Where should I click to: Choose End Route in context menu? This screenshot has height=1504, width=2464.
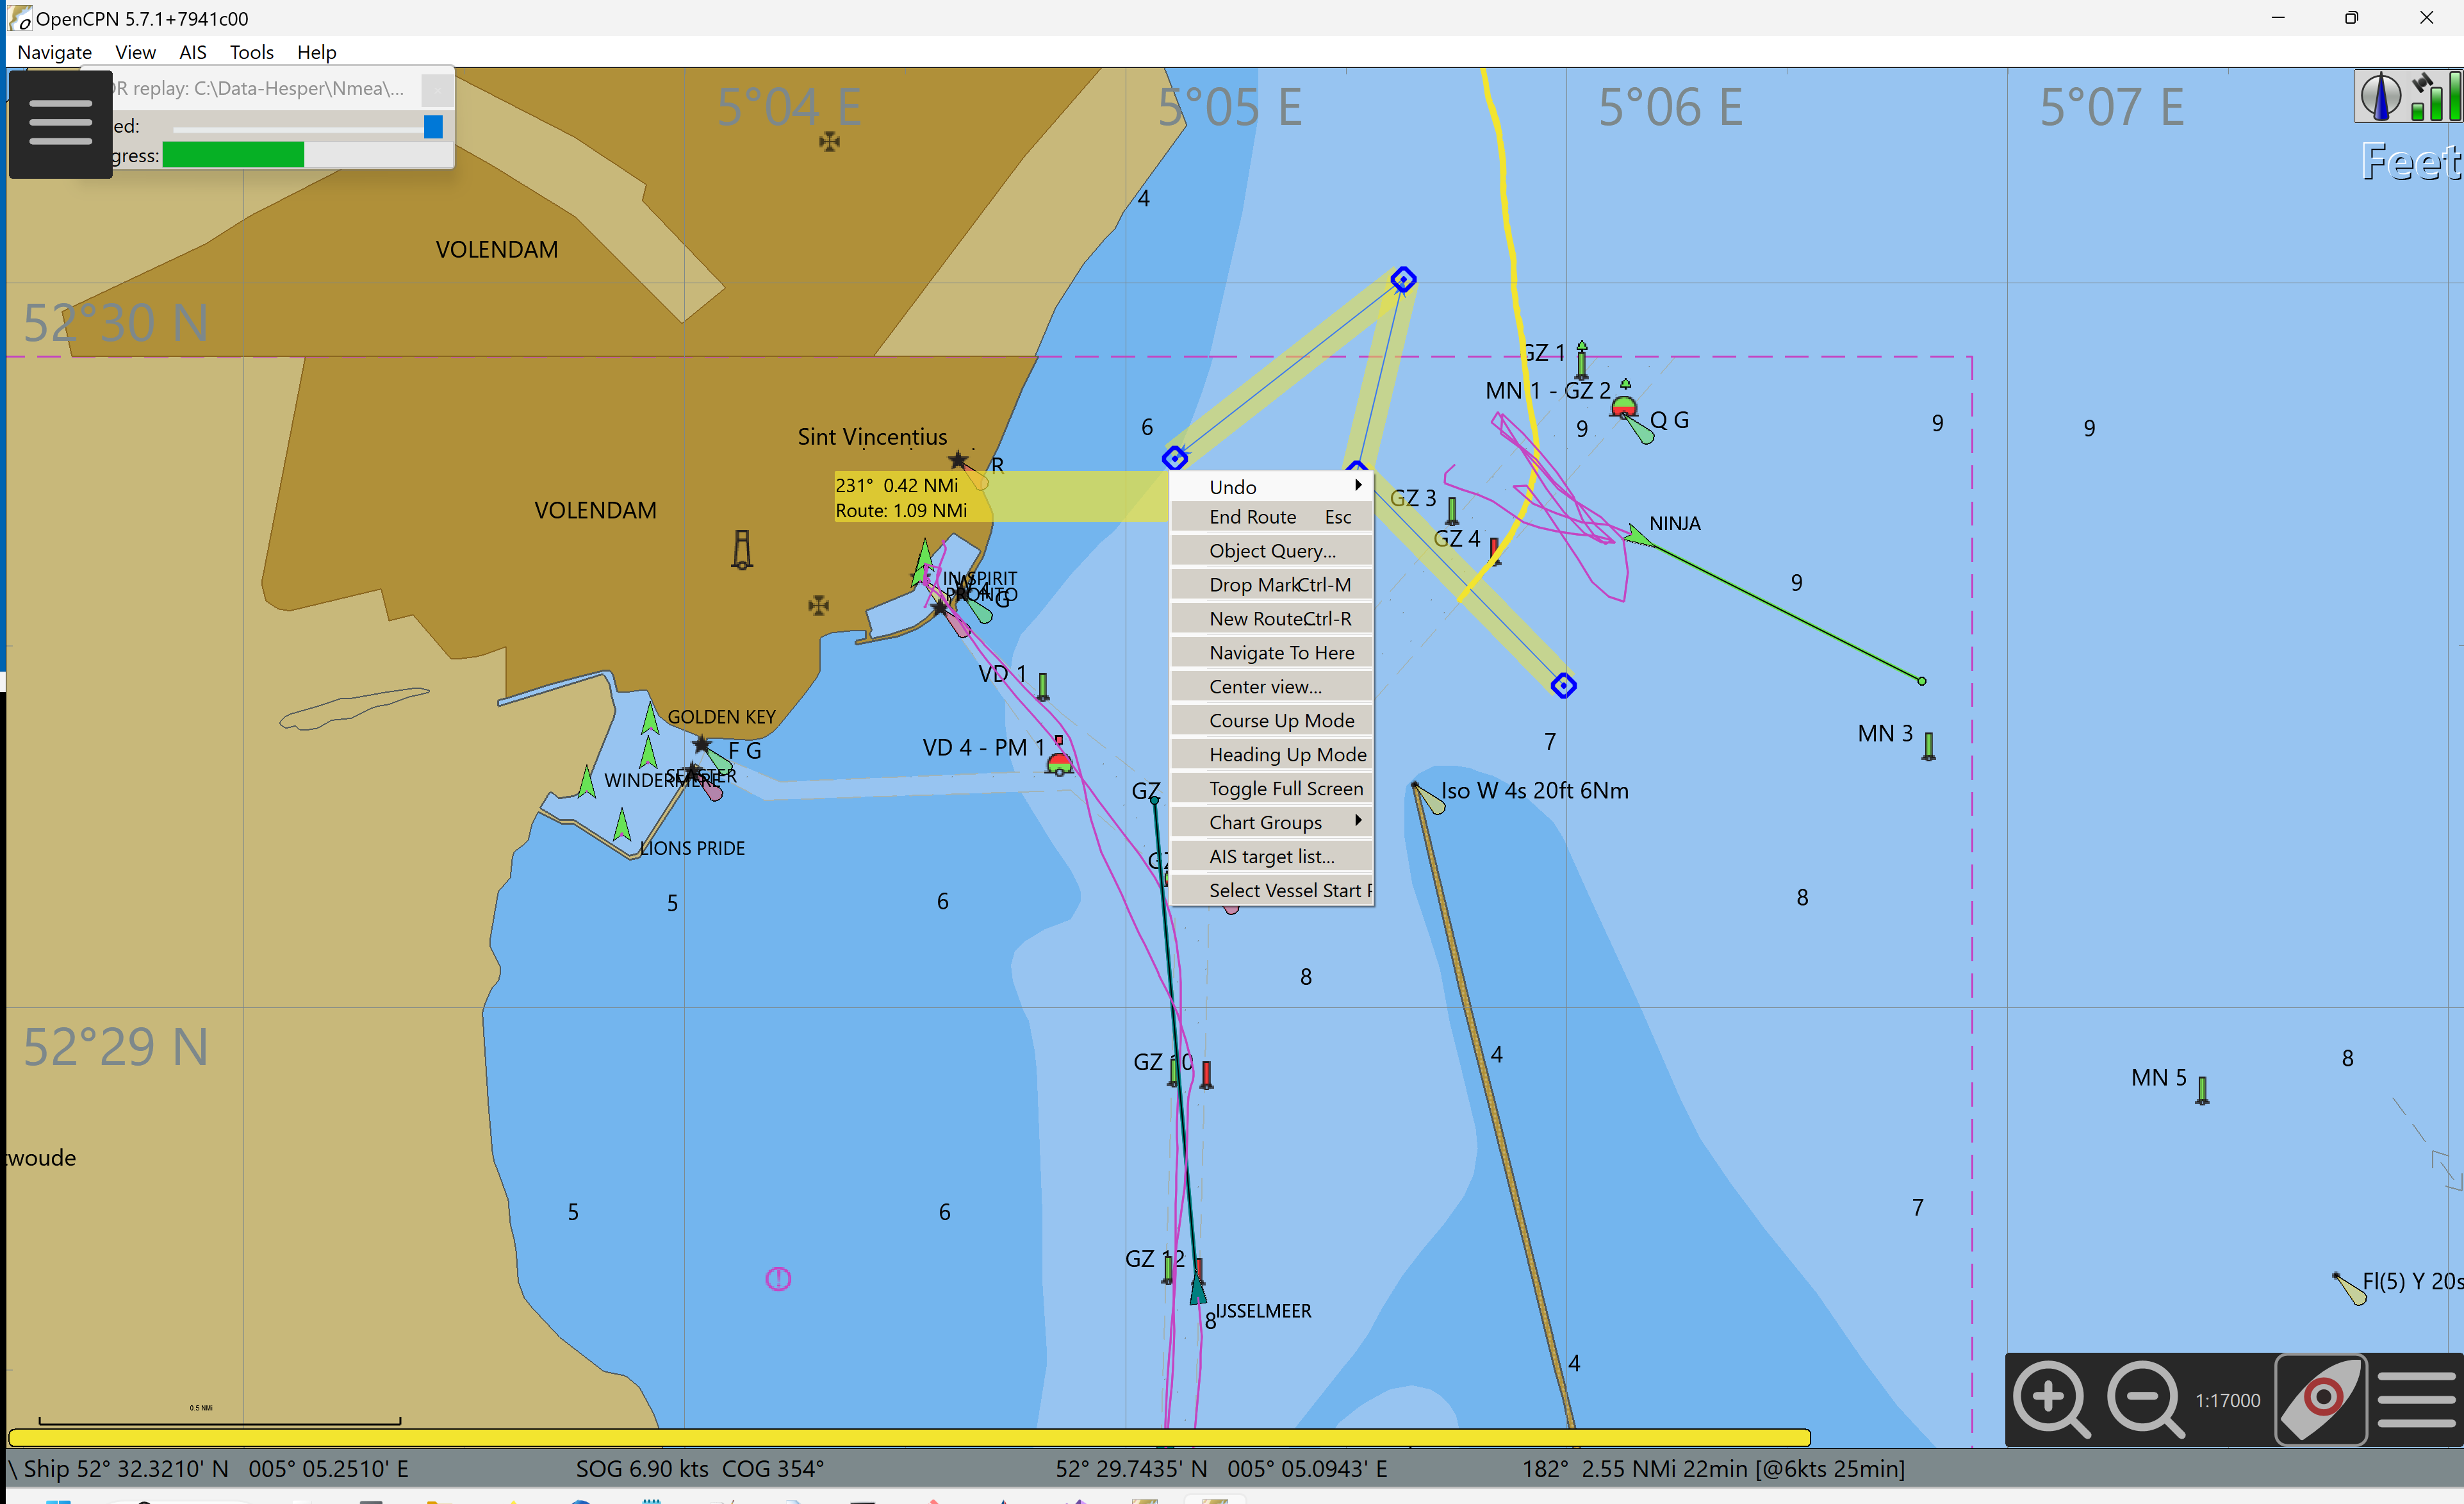point(1271,516)
